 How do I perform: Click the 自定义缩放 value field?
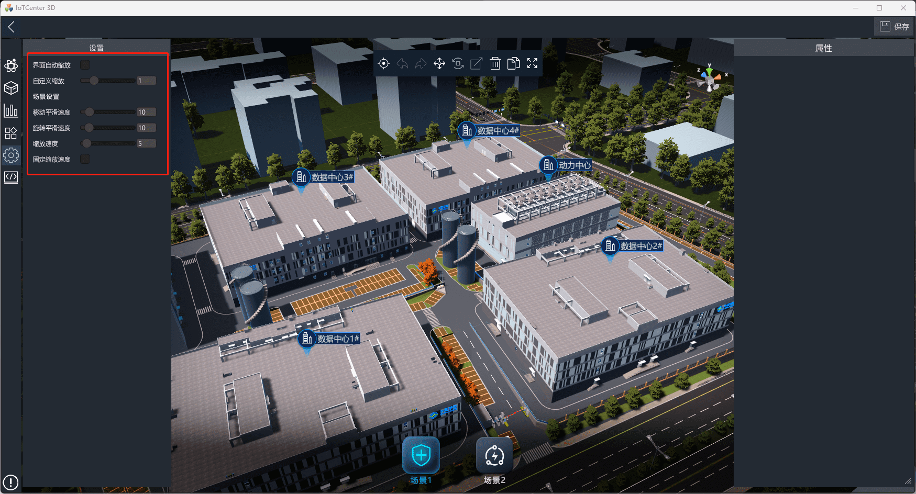point(146,81)
